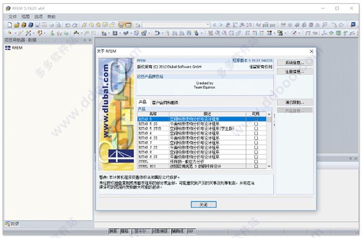Viewport: 363px width, 238px height.
Task: Click the previous arrow beside the combo box
Action: [x=214, y=25]
